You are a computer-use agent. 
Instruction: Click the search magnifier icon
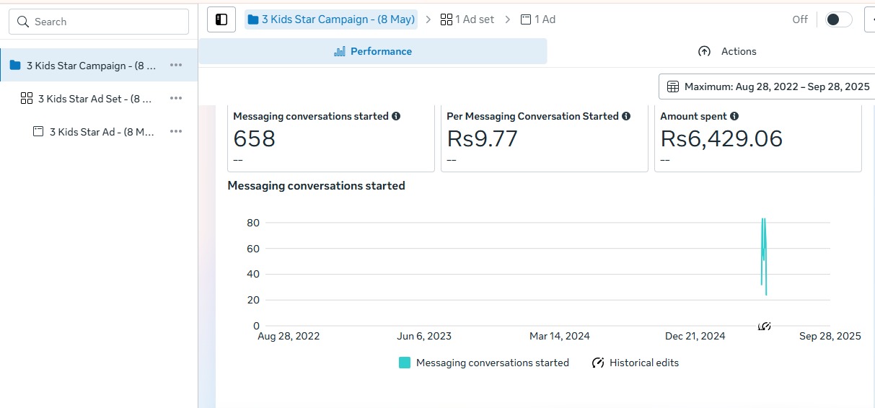pyautogui.click(x=23, y=22)
